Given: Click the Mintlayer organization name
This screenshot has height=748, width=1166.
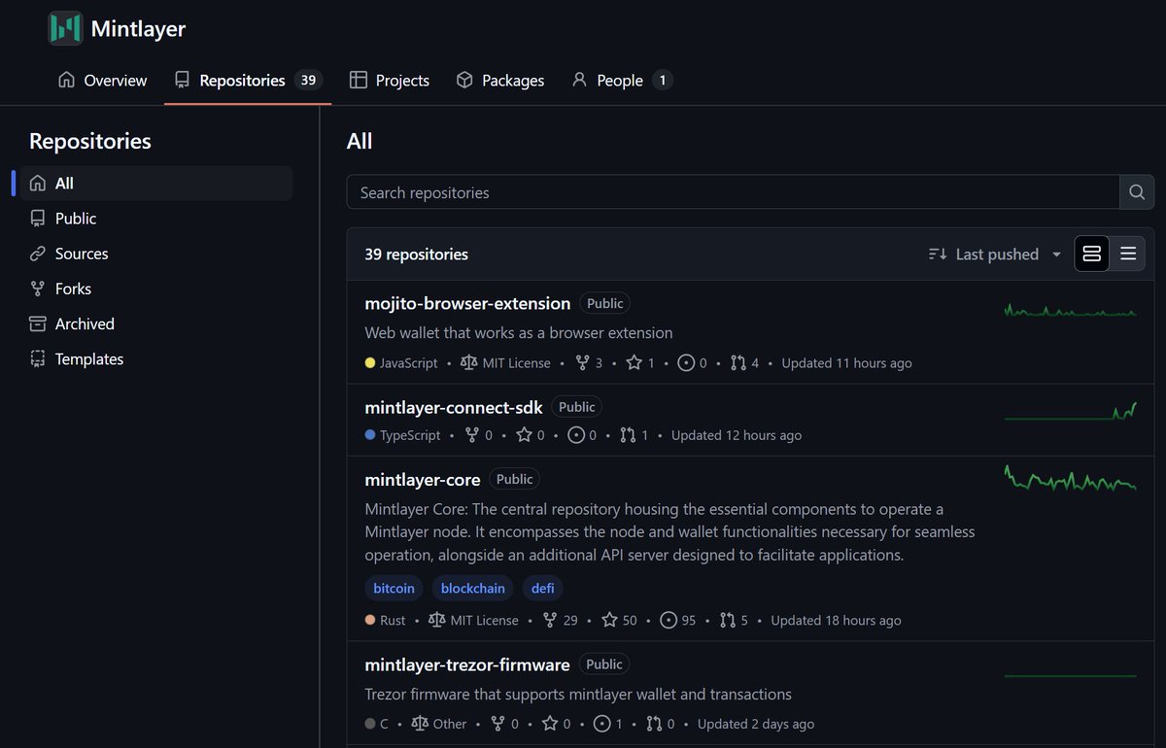Looking at the screenshot, I should click(138, 29).
